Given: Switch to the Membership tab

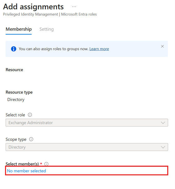Looking at the screenshot, I should 19,29.
